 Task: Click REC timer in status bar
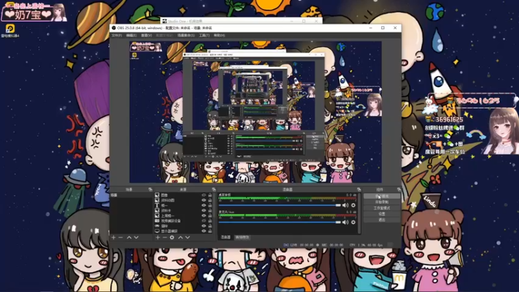[x=332, y=245]
